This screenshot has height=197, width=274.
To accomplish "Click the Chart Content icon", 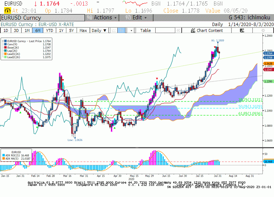I will (193, 30).
